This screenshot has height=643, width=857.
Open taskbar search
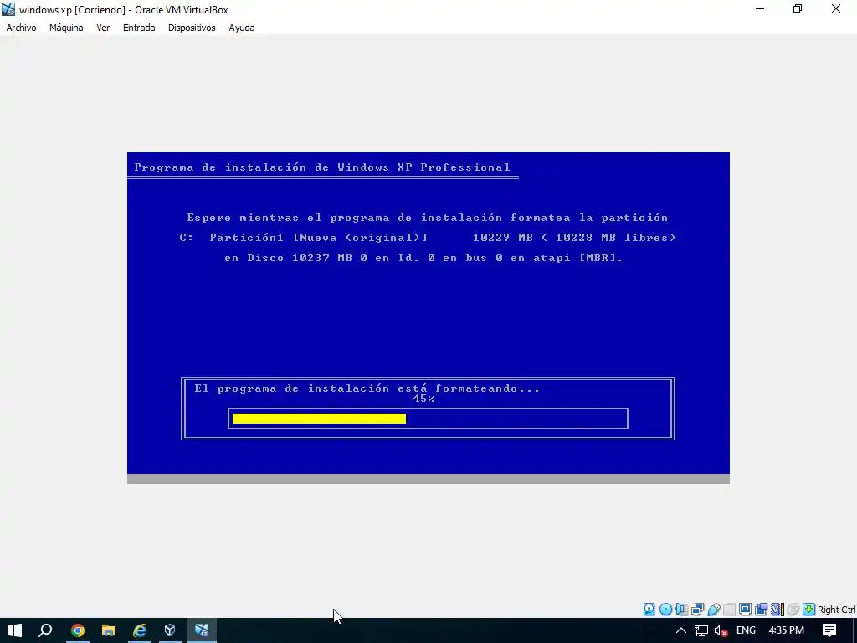45,630
